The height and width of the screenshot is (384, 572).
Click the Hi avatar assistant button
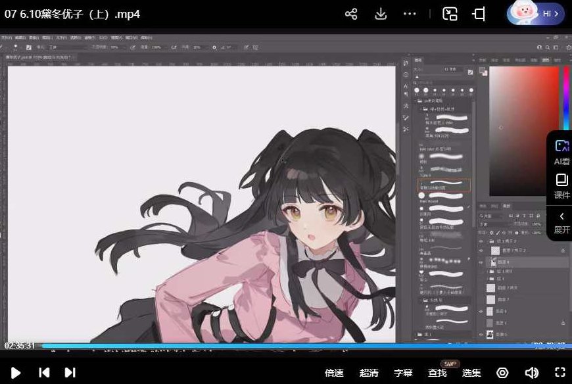click(x=536, y=13)
